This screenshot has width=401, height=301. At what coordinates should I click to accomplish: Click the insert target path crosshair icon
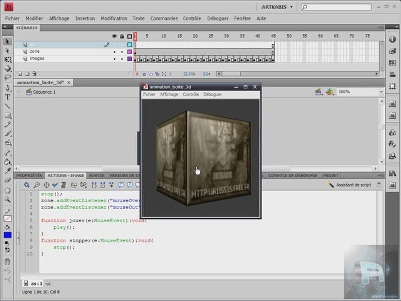pyautogui.click(x=46, y=184)
